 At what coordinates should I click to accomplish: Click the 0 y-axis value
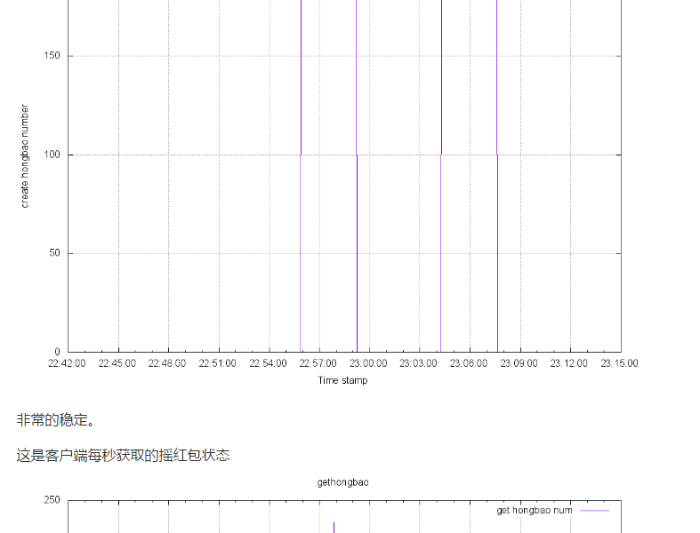pos(57,352)
